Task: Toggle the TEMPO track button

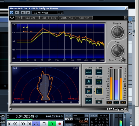Action: click(x=69, y=119)
